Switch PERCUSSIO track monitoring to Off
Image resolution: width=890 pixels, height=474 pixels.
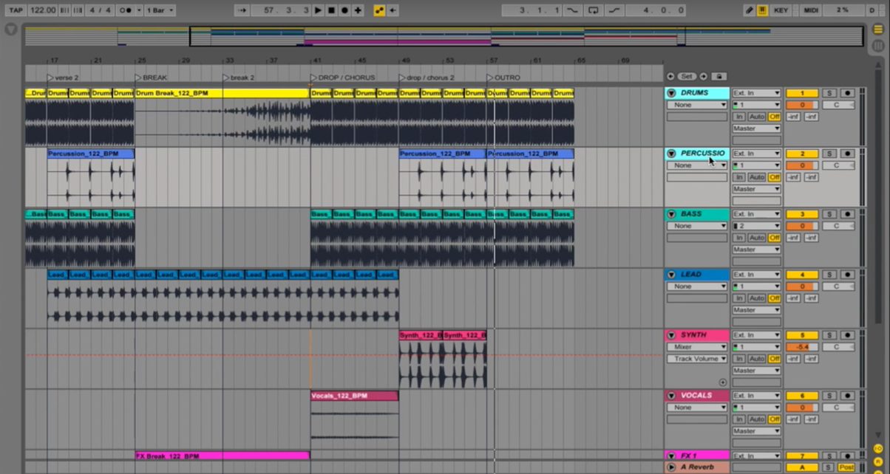tap(774, 176)
